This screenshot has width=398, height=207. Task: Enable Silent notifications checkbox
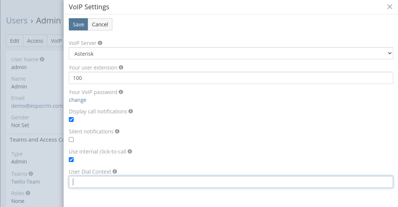click(x=71, y=140)
